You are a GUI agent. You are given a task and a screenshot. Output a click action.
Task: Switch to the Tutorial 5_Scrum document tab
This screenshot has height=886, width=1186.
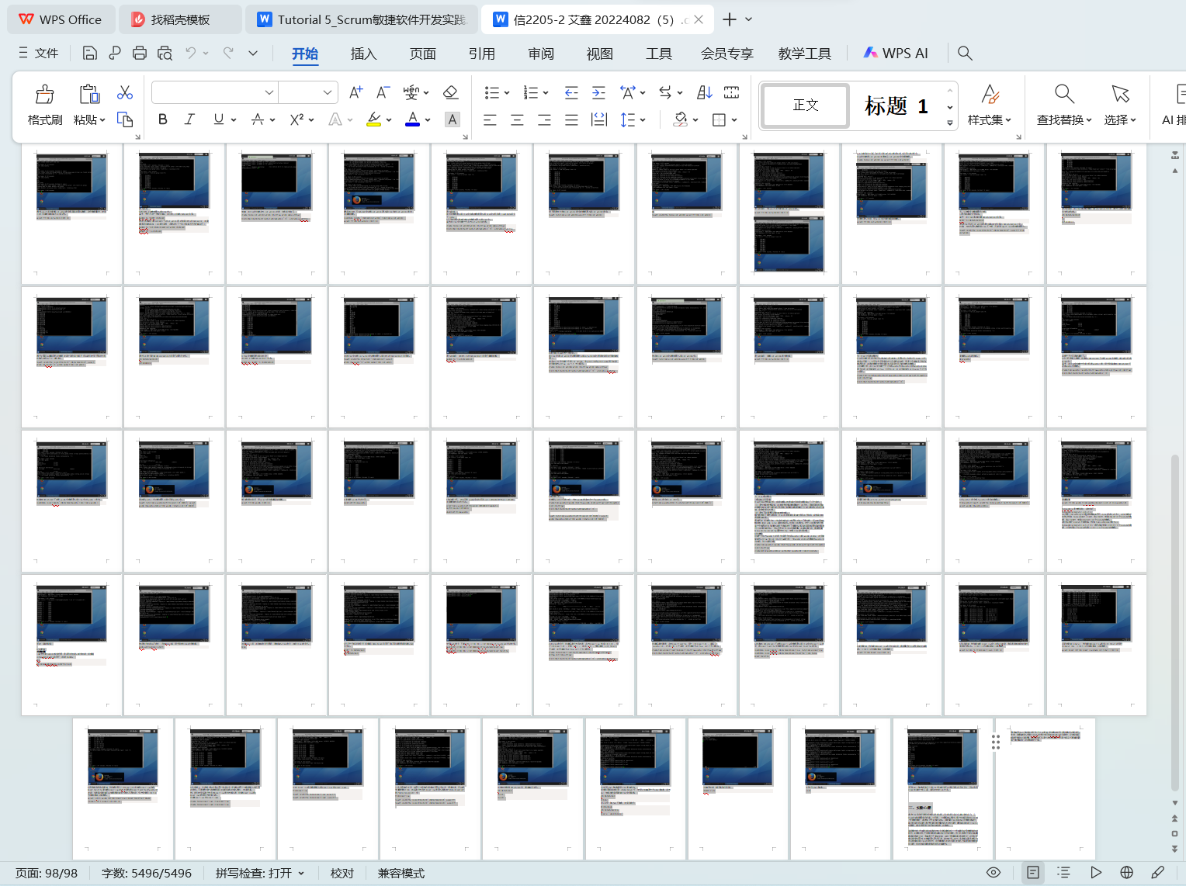tap(362, 19)
